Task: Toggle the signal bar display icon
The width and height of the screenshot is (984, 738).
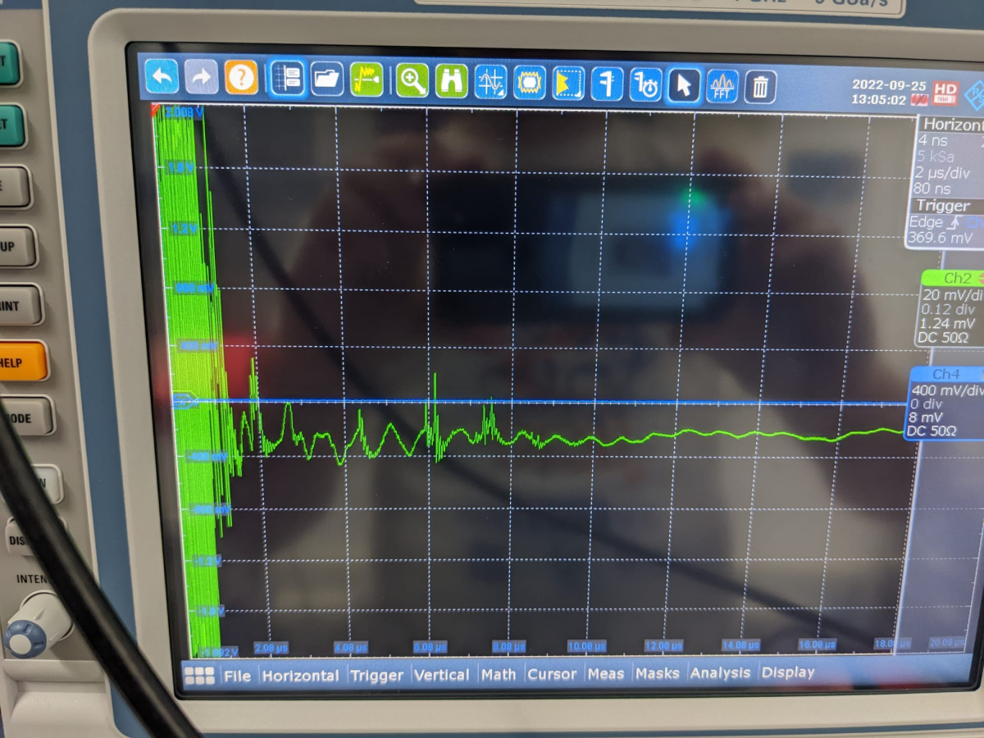Action: tap(287, 80)
